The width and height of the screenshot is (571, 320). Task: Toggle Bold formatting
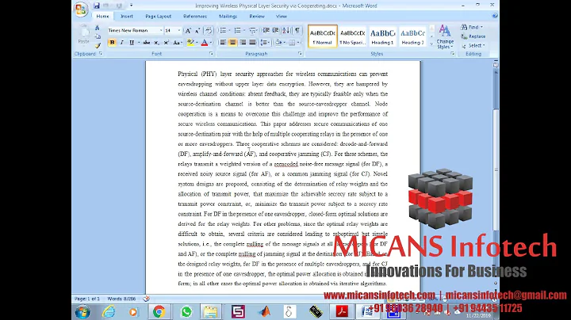tap(112, 43)
